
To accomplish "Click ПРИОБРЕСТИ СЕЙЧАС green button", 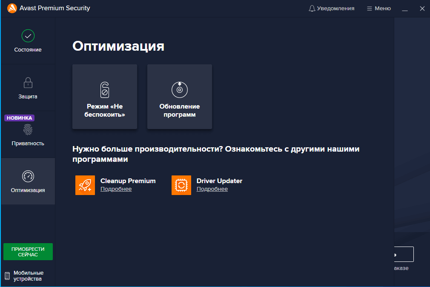I will click(28, 252).
